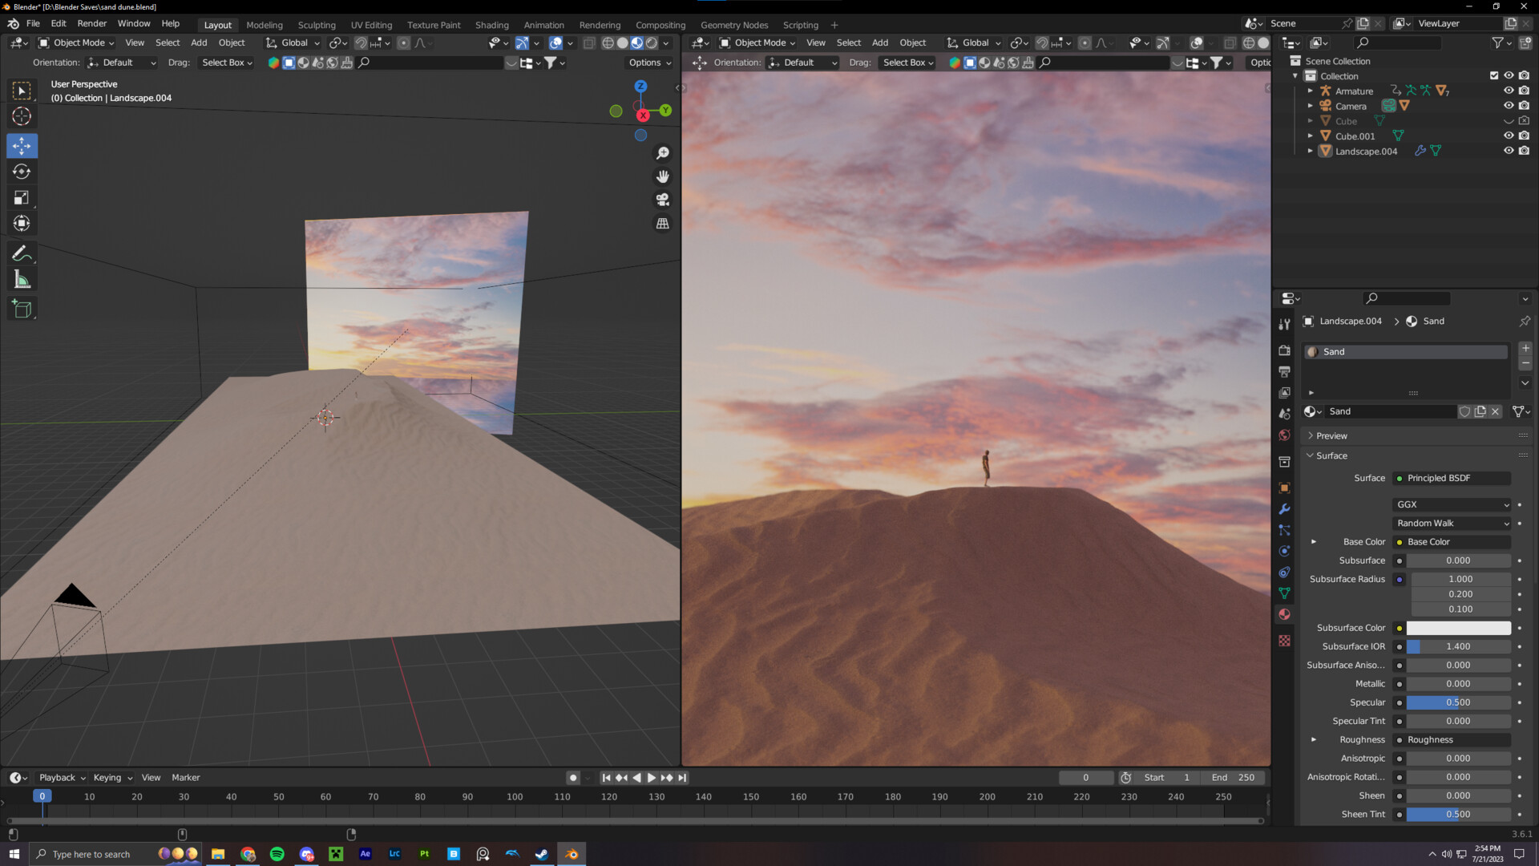
Task: Activate the Annotate pencil tool
Action: (22, 253)
